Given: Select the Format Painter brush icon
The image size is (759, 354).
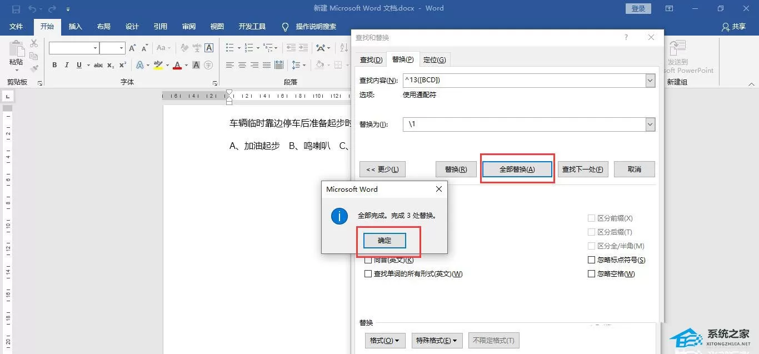Looking at the screenshot, I should [33, 69].
